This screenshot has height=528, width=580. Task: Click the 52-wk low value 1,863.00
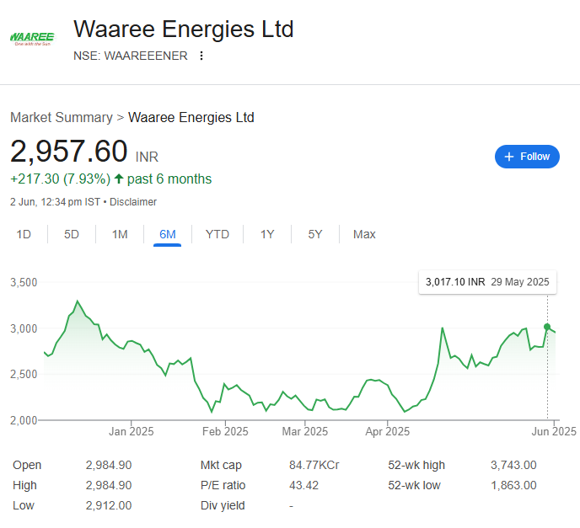pyautogui.click(x=513, y=485)
